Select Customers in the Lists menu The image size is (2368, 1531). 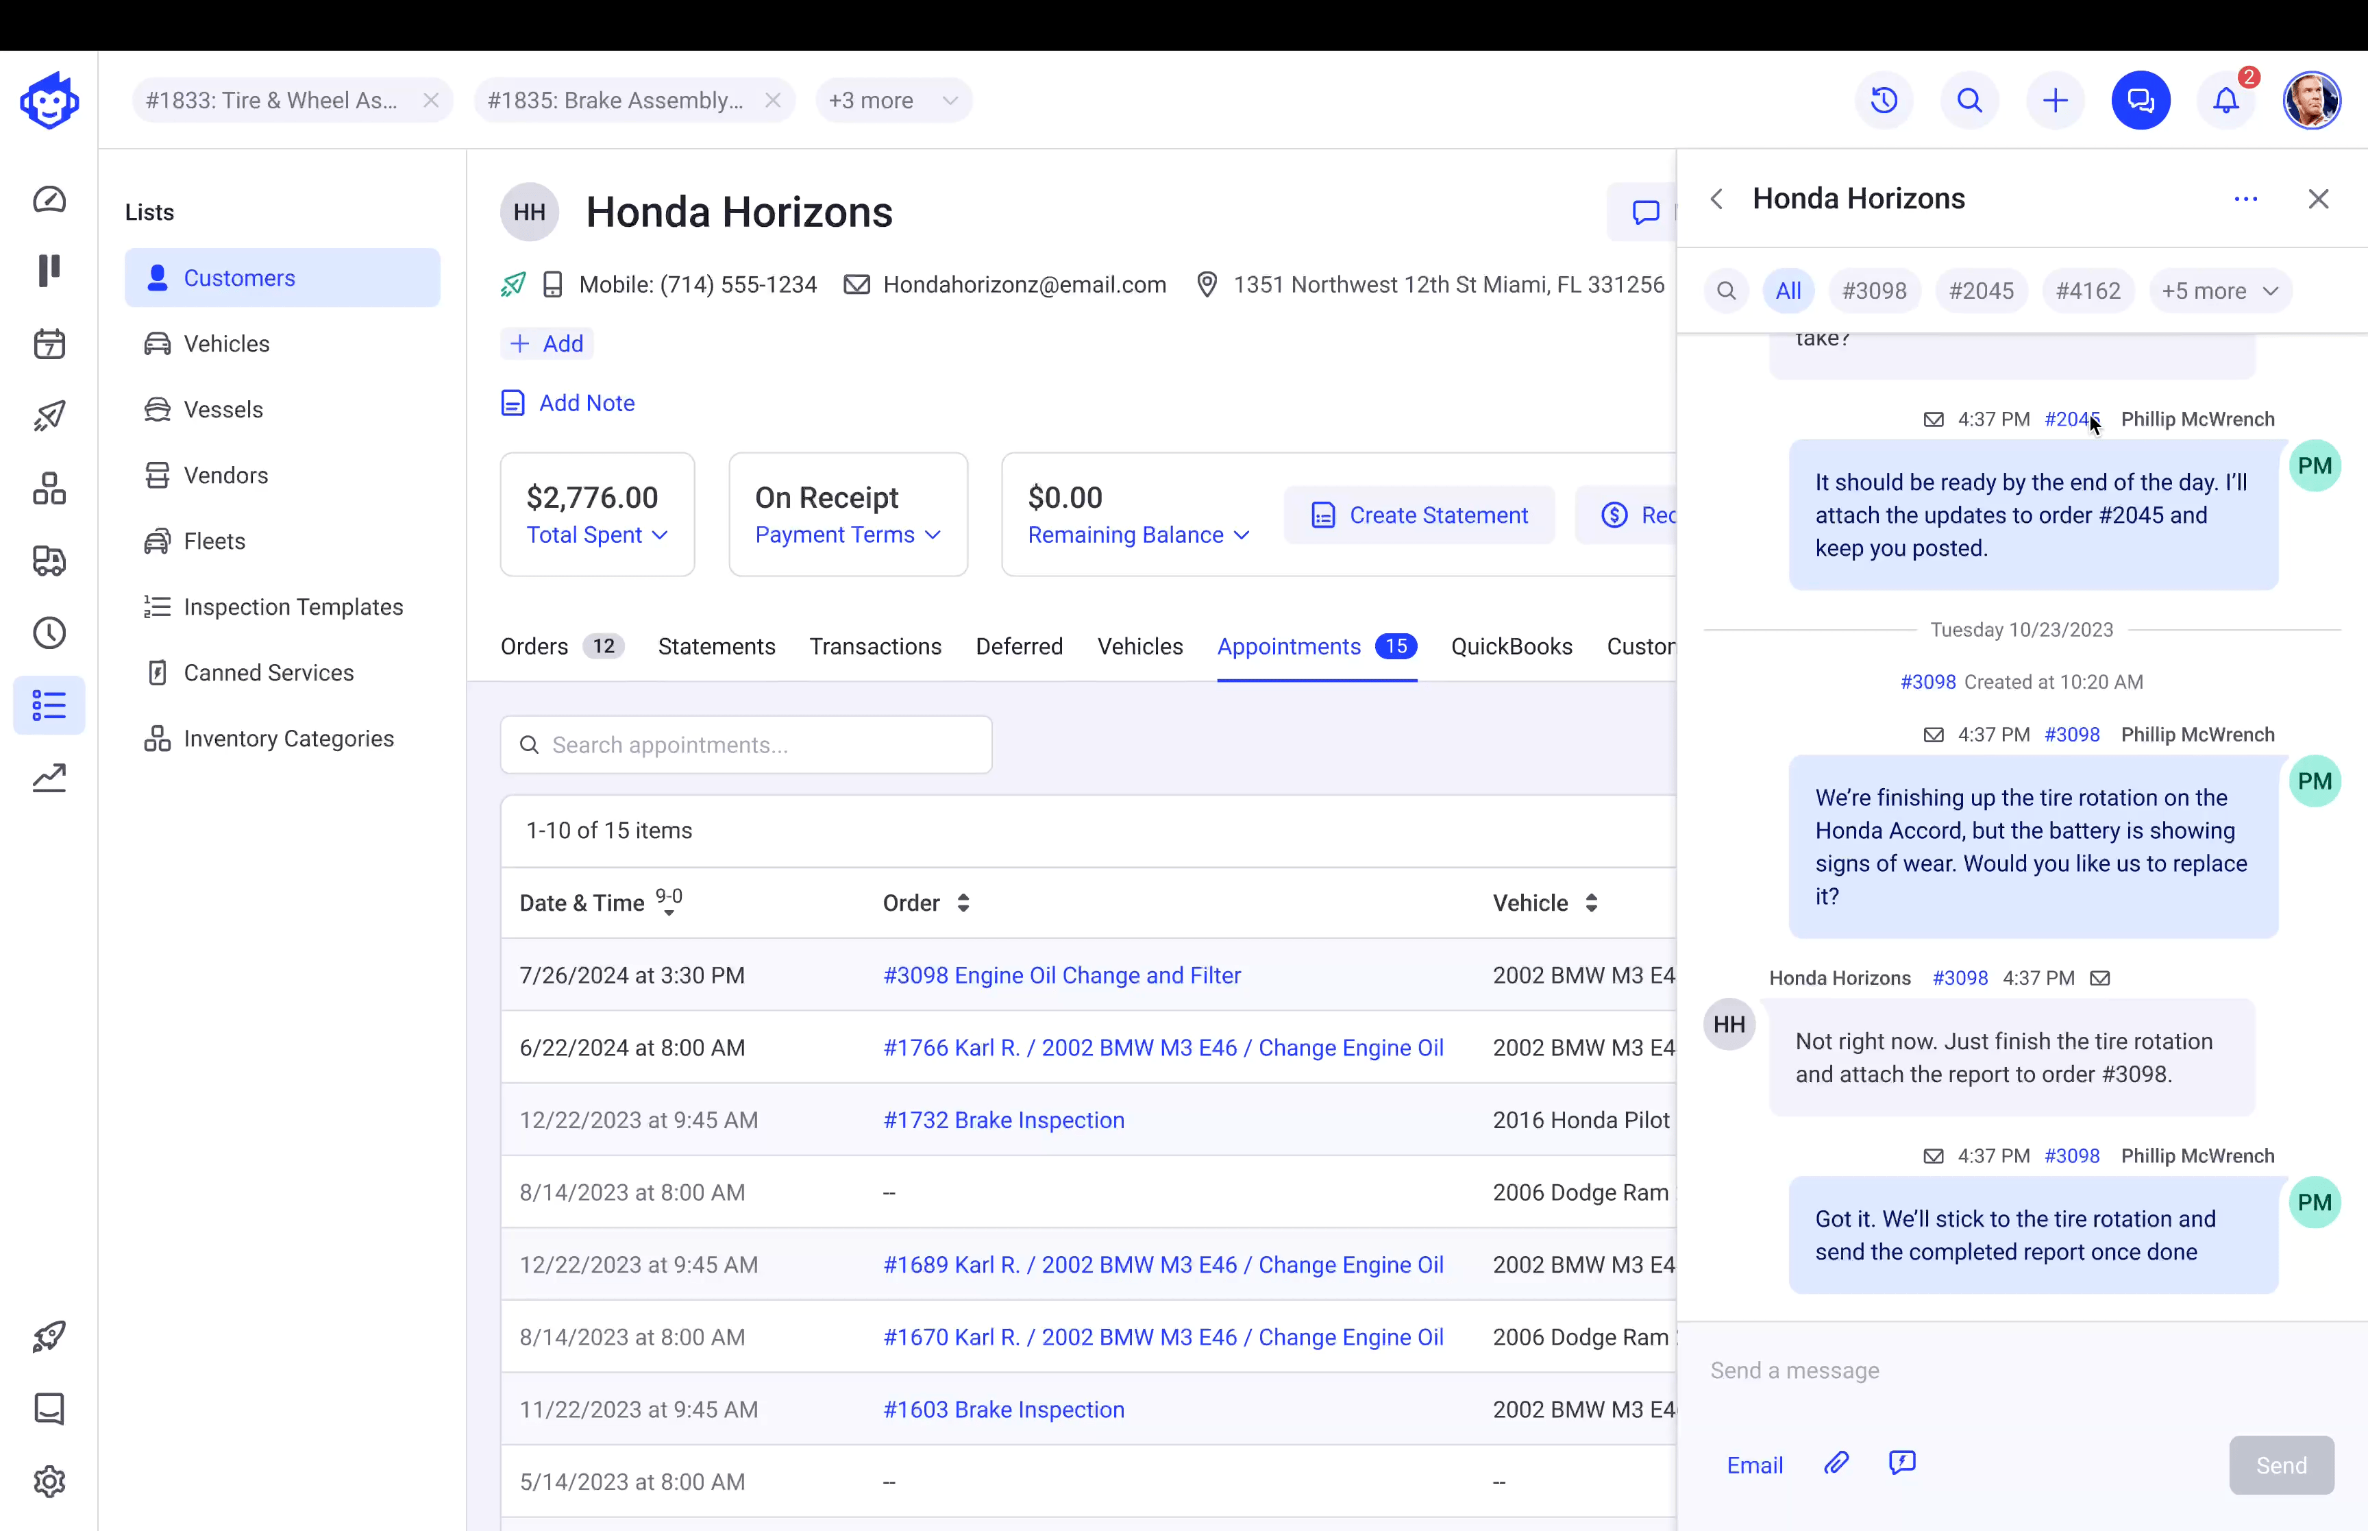(282, 278)
